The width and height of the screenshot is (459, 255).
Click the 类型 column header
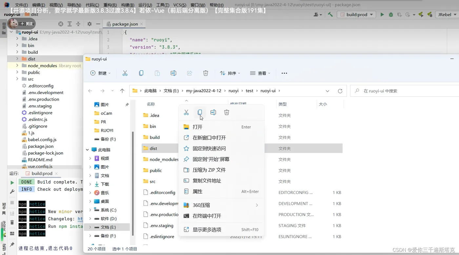click(283, 104)
